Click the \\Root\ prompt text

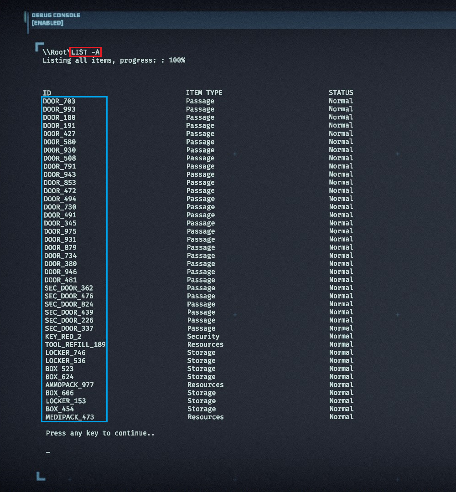click(x=56, y=52)
